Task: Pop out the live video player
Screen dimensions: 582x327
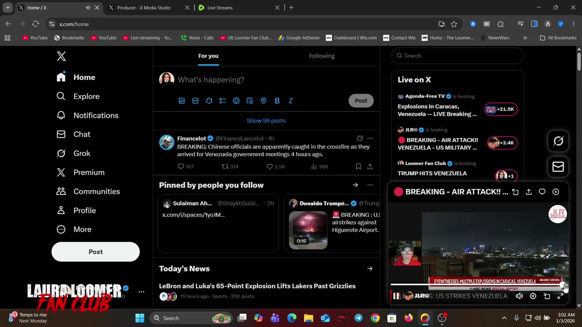Action: pyautogui.click(x=515, y=192)
